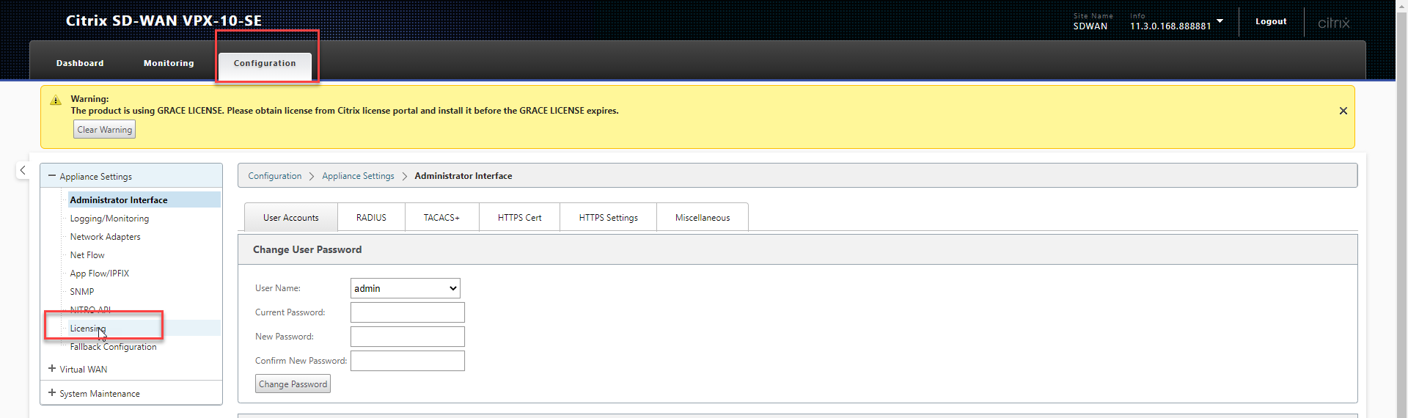Expand the Virtual WAN tree section
The width and height of the screenshot is (1408, 418).
tap(52, 369)
